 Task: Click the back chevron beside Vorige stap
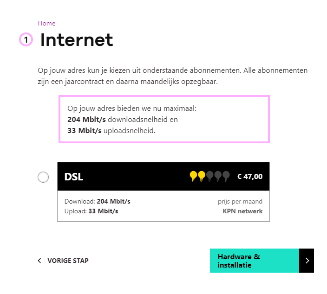pyautogui.click(x=39, y=261)
